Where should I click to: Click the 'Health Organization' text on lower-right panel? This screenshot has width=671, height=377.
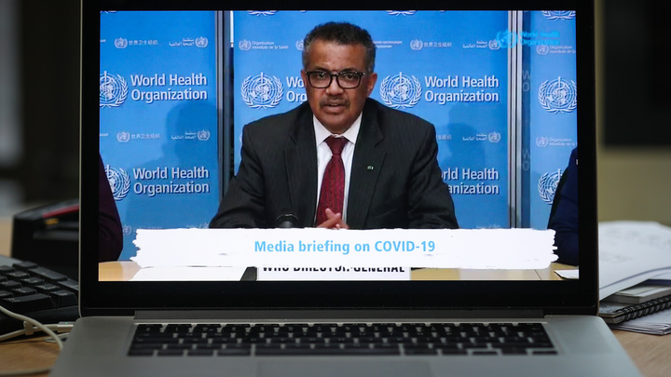coord(470,181)
